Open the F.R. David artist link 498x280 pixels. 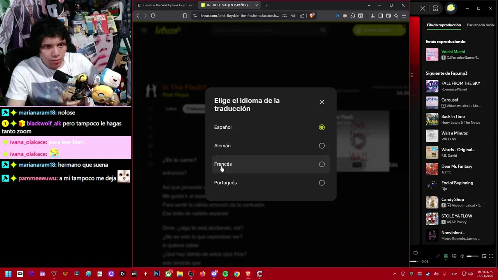click(x=449, y=156)
